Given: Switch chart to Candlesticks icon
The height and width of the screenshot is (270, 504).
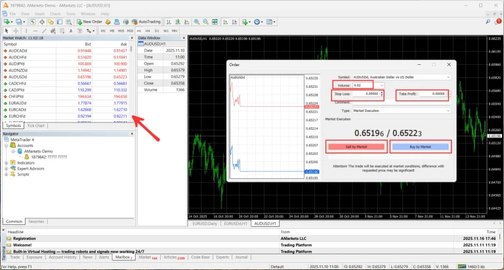Looking at the screenshot, I should point(177,22).
